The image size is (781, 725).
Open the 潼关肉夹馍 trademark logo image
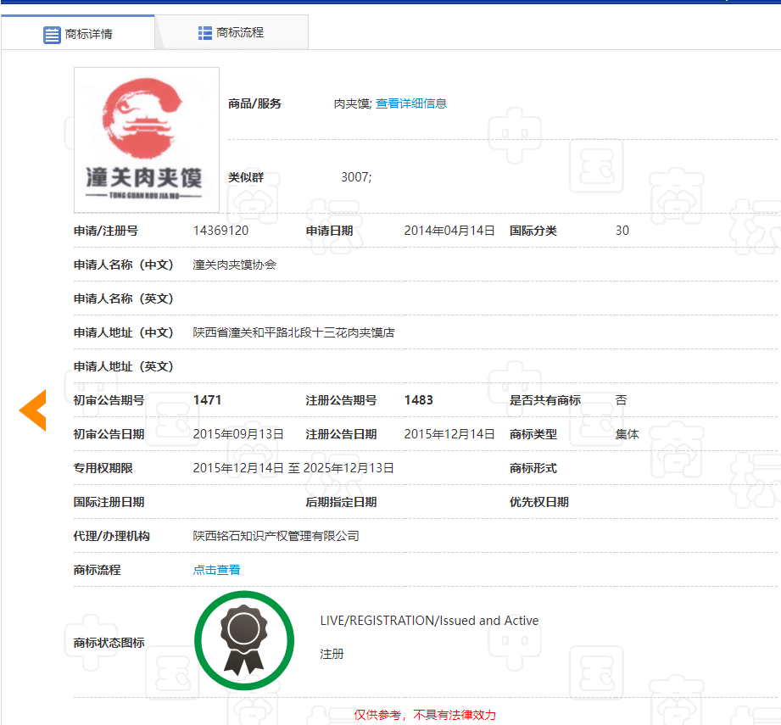146,140
